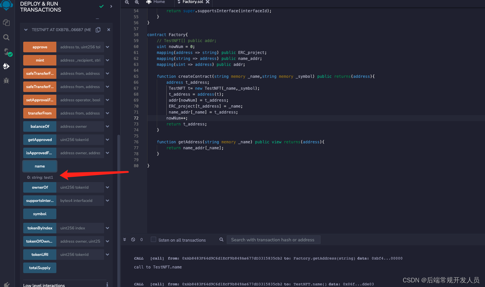Click the zoom in magnifier icon

(x=137, y=2)
